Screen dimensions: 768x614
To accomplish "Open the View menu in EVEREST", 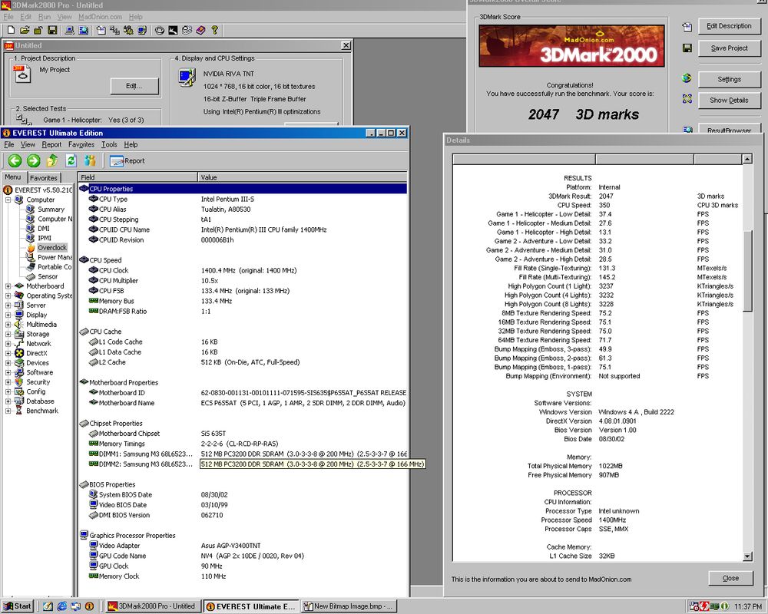I will [x=28, y=144].
